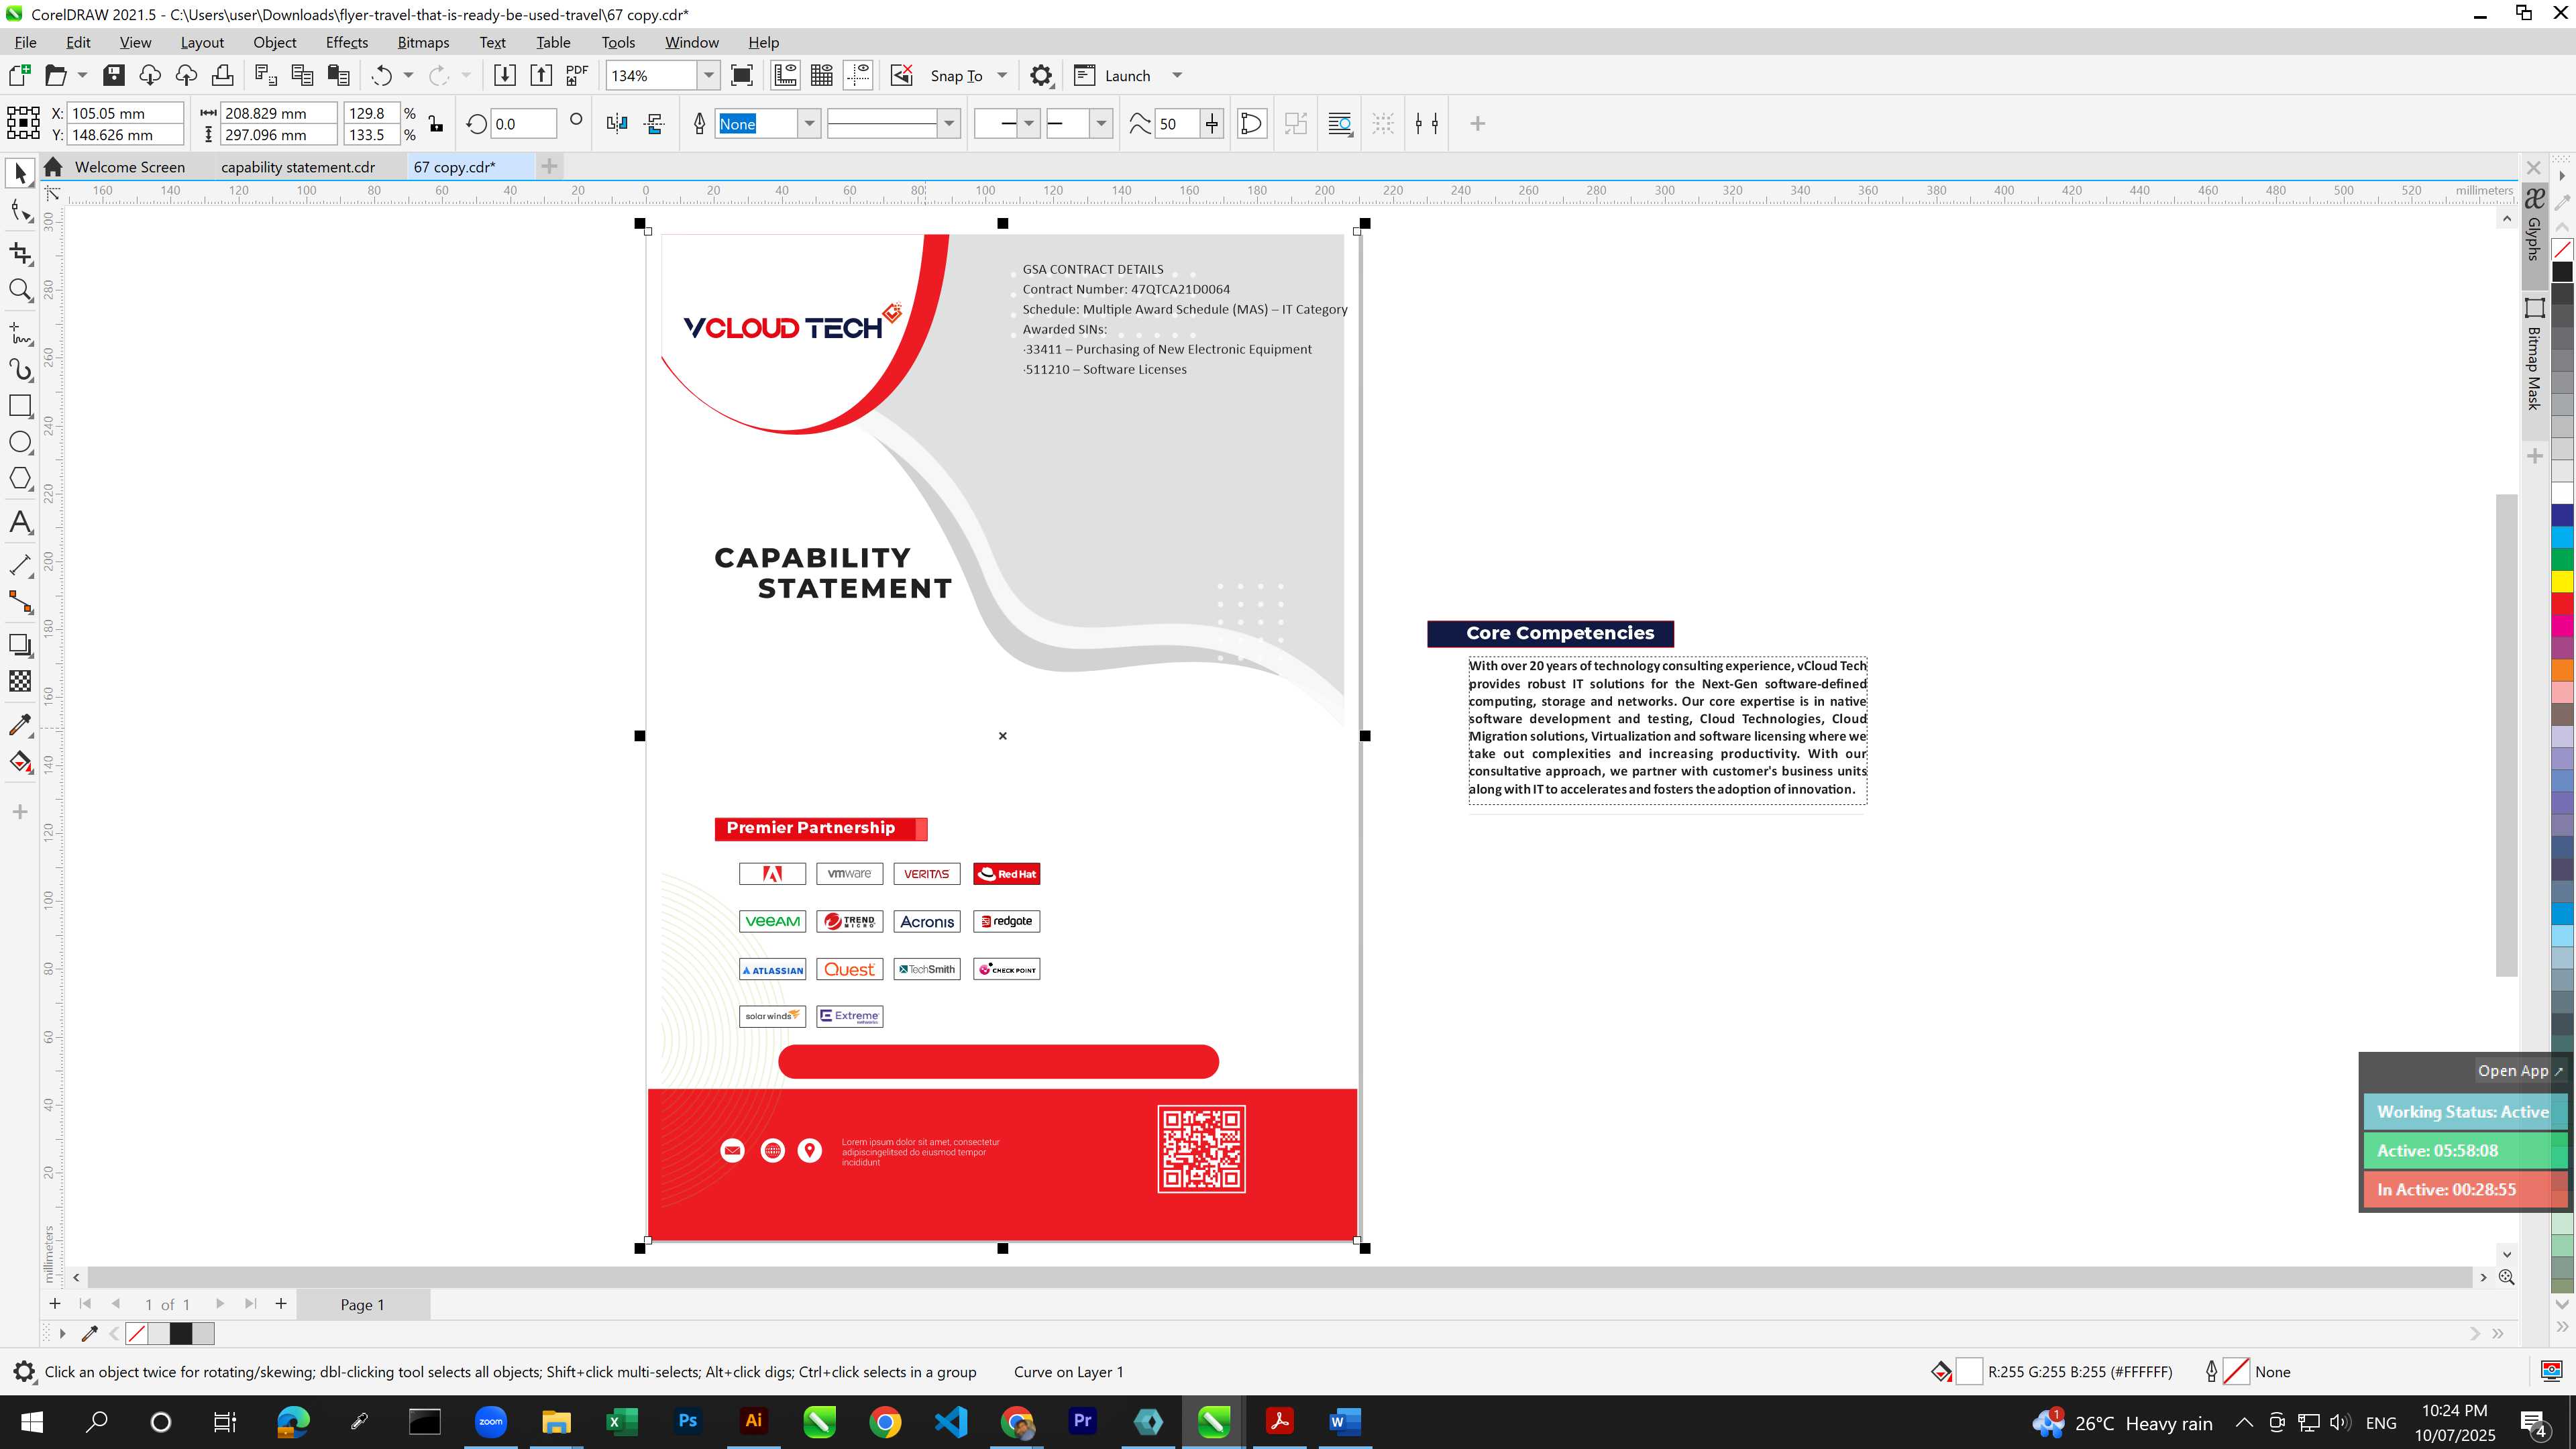The height and width of the screenshot is (1449, 2576).
Task: Expand the Undo history dropdown arrow
Action: tap(408, 76)
